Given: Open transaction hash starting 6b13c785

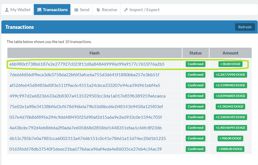Looking at the screenshot, I should click(x=88, y=138).
